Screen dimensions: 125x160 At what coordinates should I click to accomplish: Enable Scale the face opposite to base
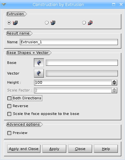pyautogui.click(x=9, y=114)
